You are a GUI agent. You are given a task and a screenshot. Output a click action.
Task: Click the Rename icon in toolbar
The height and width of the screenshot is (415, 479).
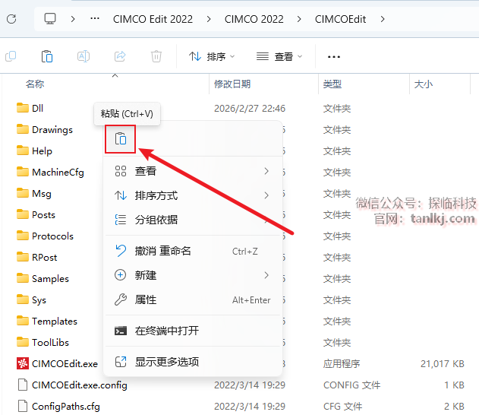(x=84, y=56)
